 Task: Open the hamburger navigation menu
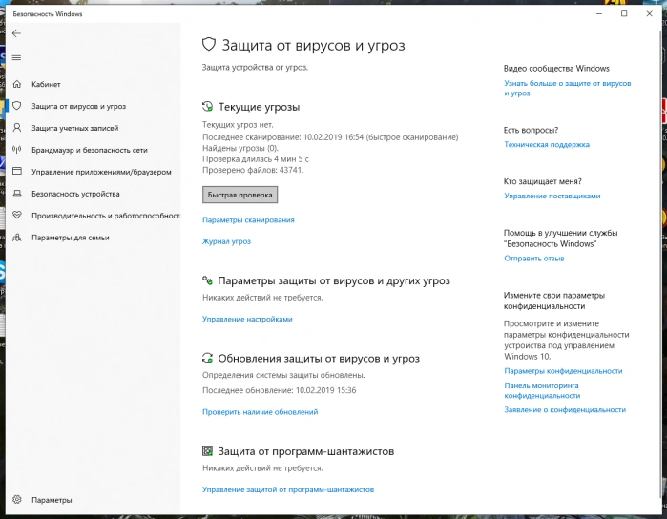(x=16, y=58)
